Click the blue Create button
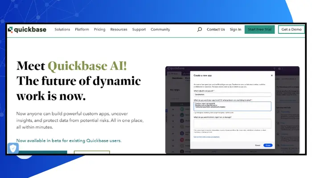Viewport: 312px width, 178px height. (x=268, y=146)
